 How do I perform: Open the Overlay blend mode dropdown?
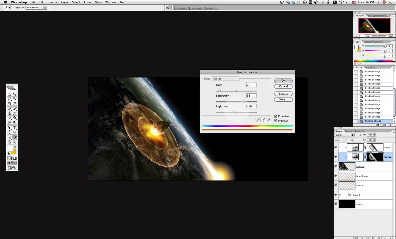click(344, 135)
